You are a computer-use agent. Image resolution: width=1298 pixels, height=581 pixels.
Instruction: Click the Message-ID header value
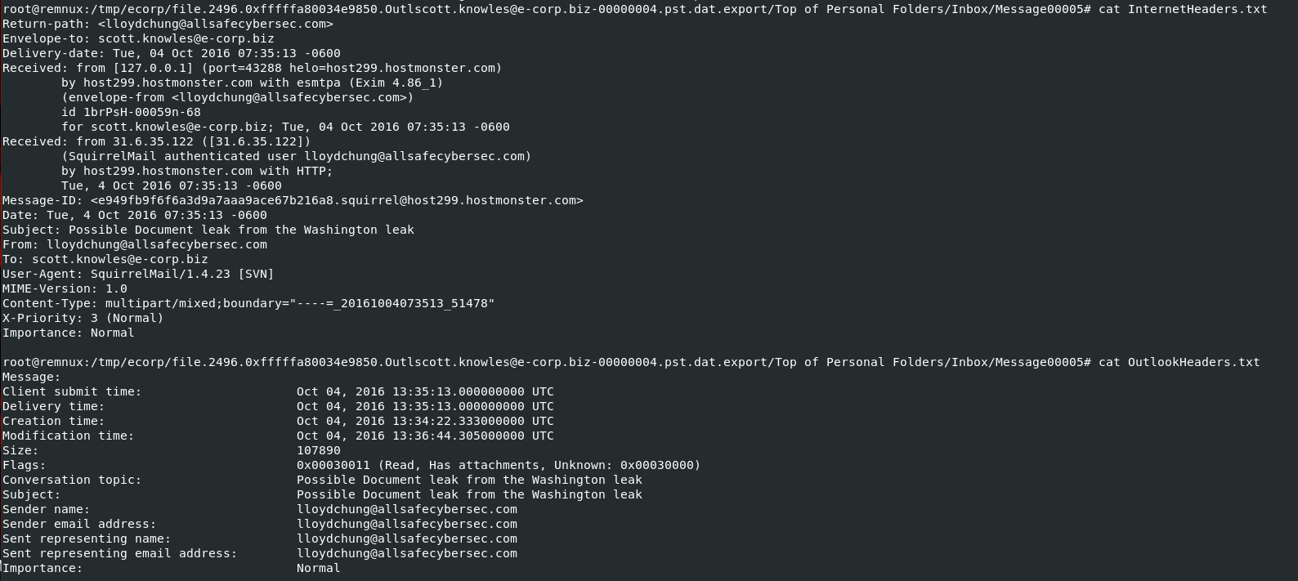tap(337, 200)
